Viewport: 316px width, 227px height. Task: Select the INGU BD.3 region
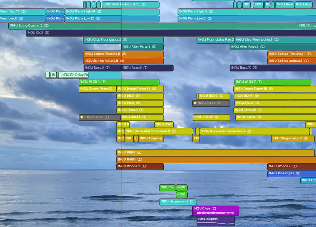140,96
